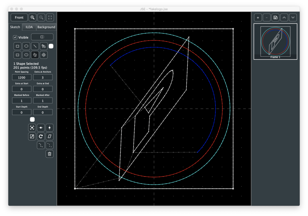
Task: Click the Point Spacing input field
Action: click(x=22, y=77)
